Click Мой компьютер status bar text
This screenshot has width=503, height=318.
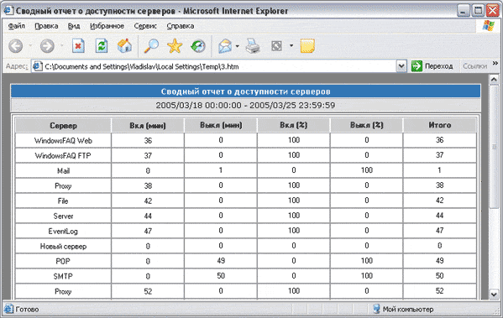[408, 310]
